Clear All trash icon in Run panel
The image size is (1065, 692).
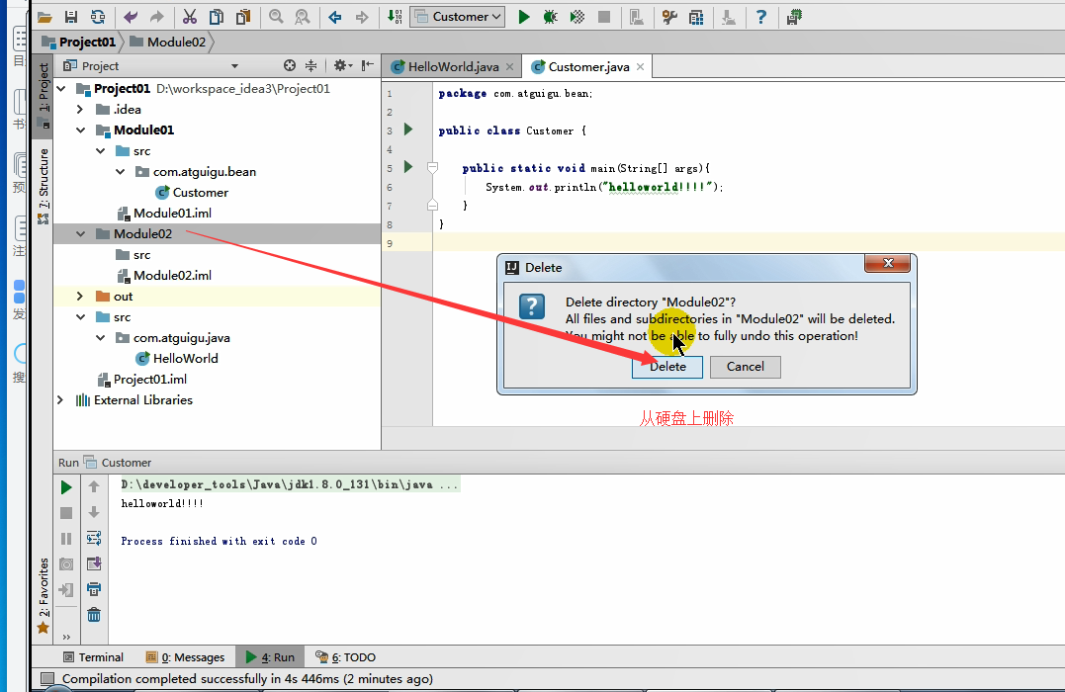(94, 615)
